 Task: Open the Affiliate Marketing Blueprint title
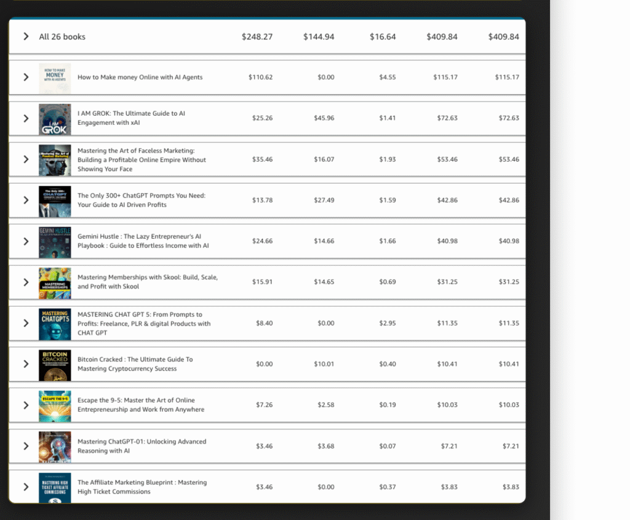tap(142, 487)
